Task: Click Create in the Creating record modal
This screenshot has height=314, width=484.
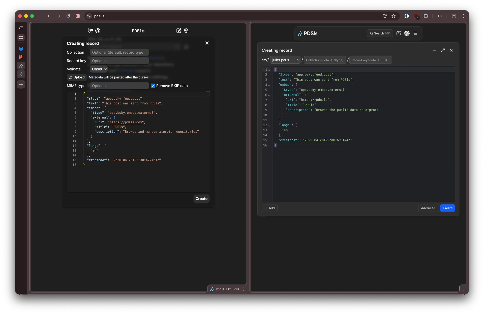Action: (x=201, y=199)
